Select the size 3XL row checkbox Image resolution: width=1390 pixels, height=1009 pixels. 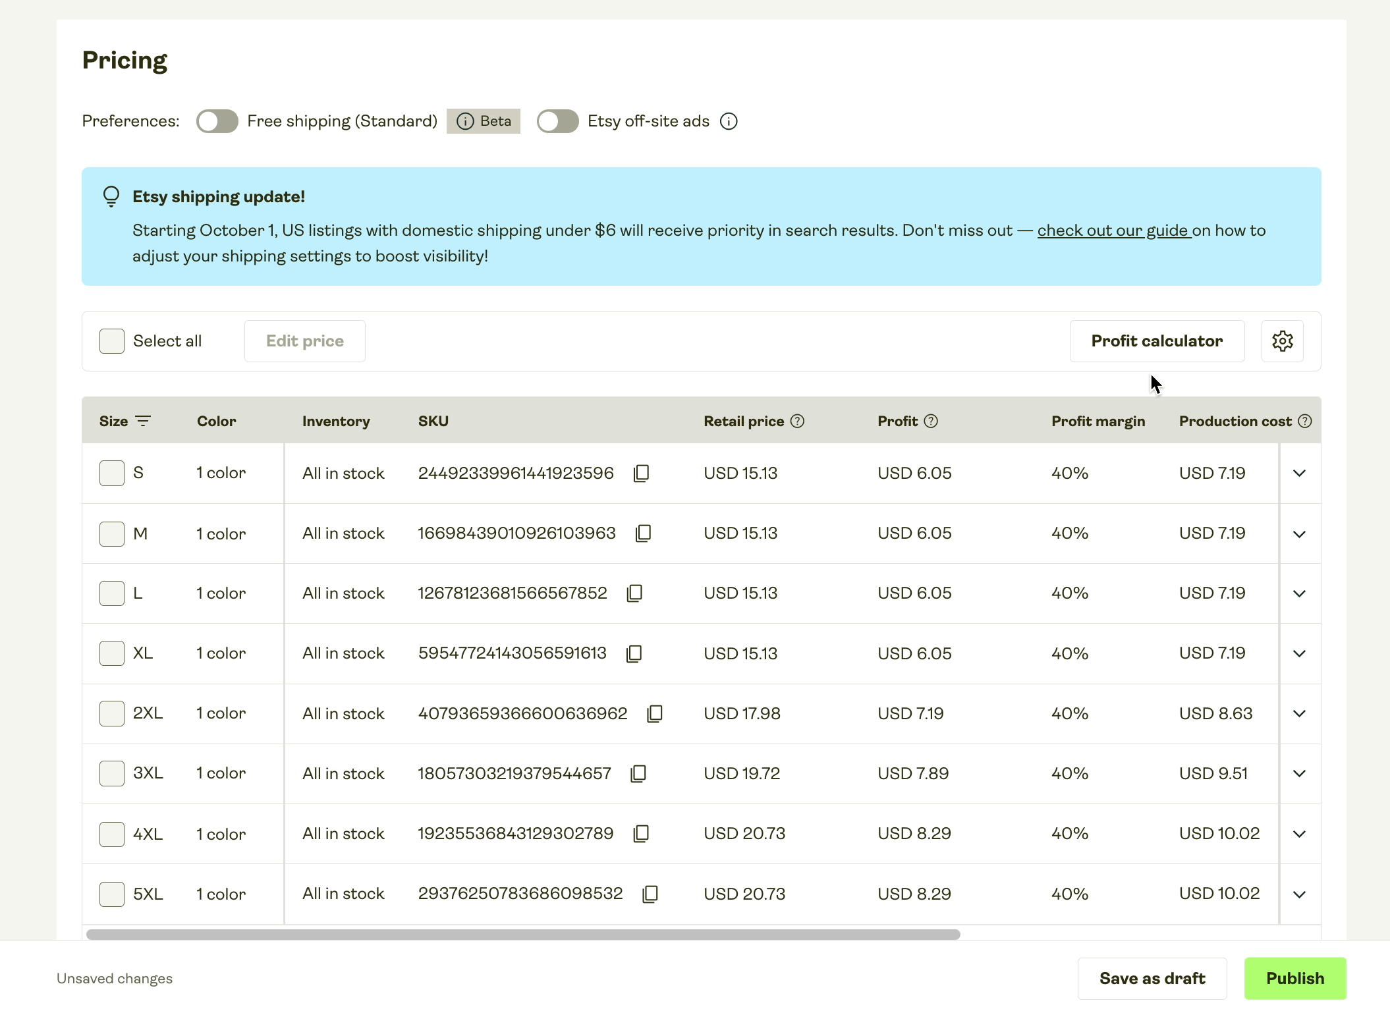[112, 773]
